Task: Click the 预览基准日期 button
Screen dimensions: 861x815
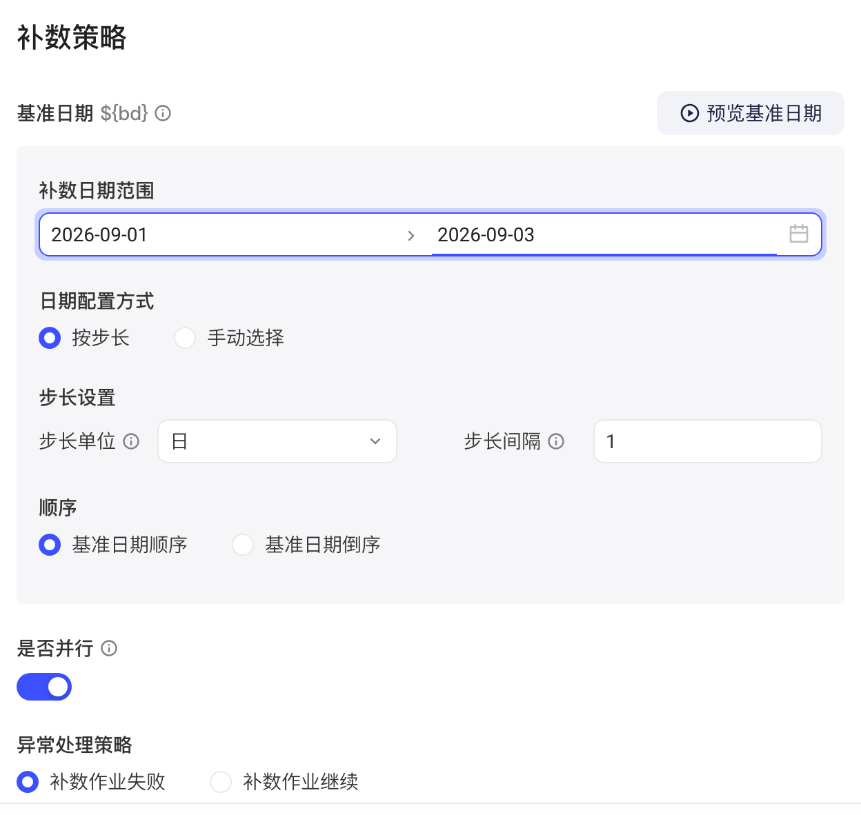Action: pyautogui.click(x=751, y=113)
